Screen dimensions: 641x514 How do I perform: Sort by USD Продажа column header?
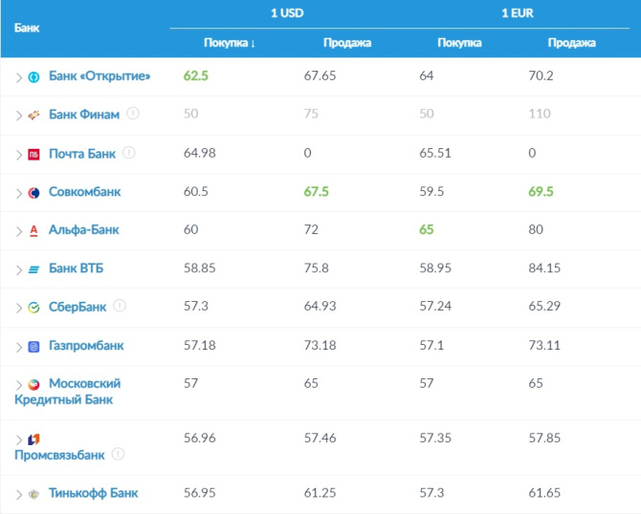click(x=346, y=43)
